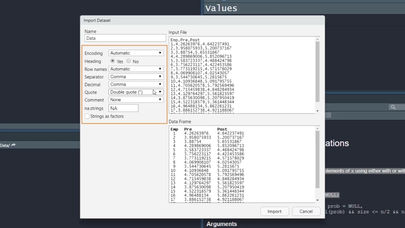Screen dimensions: 405x228
Task: Enable the Strings as factors checkbox
Action: [87, 116]
